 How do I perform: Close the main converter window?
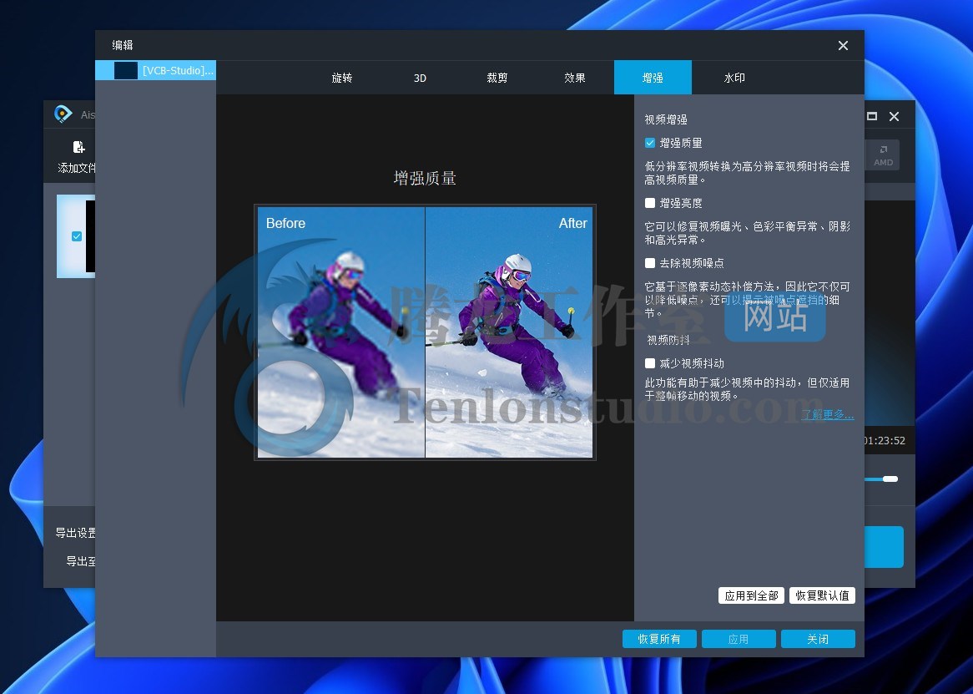pos(895,116)
